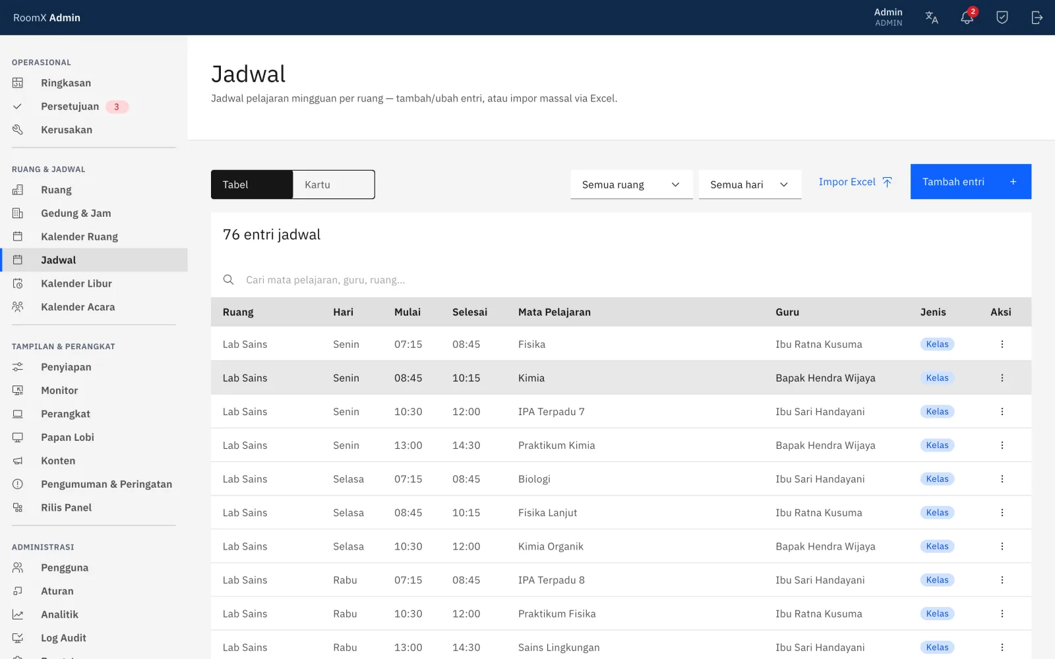
Task: Open Pengumuman & Peringatan page
Action: tap(94, 484)
